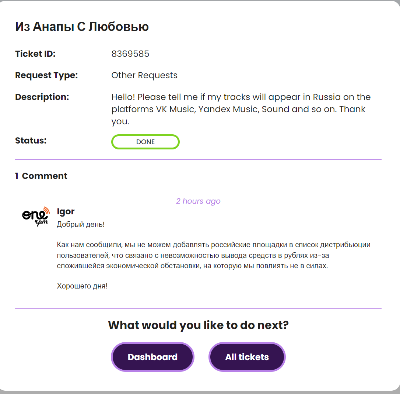Click the green DONE status badge
This screenshot has width=400, height=394.
click(145, 142)
